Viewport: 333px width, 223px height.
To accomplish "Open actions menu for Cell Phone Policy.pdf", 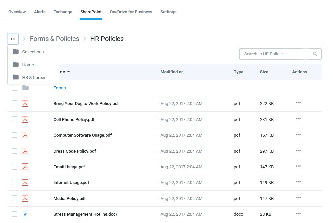I will click(x=298, y=119).
